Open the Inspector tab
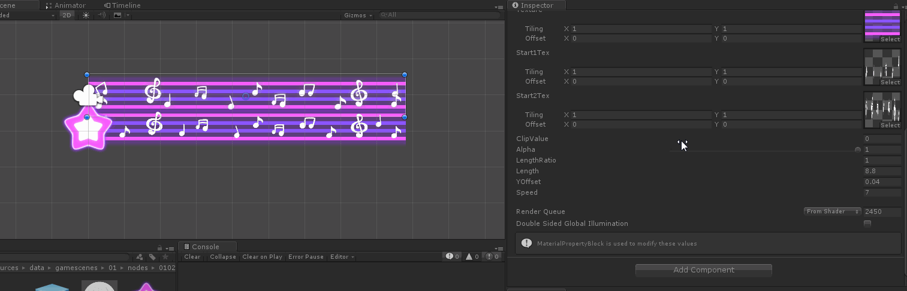 [x=537, y=5]
